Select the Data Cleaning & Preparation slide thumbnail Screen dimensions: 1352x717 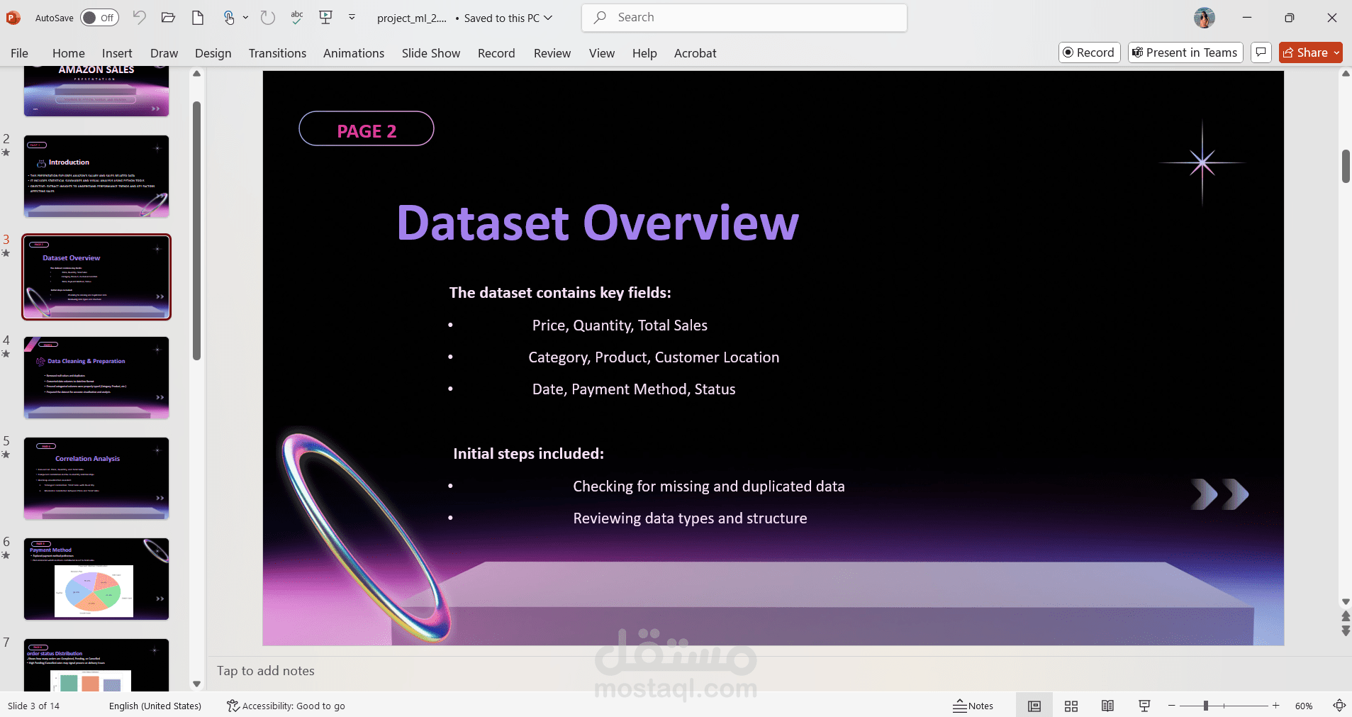click(x=96, y=378)
